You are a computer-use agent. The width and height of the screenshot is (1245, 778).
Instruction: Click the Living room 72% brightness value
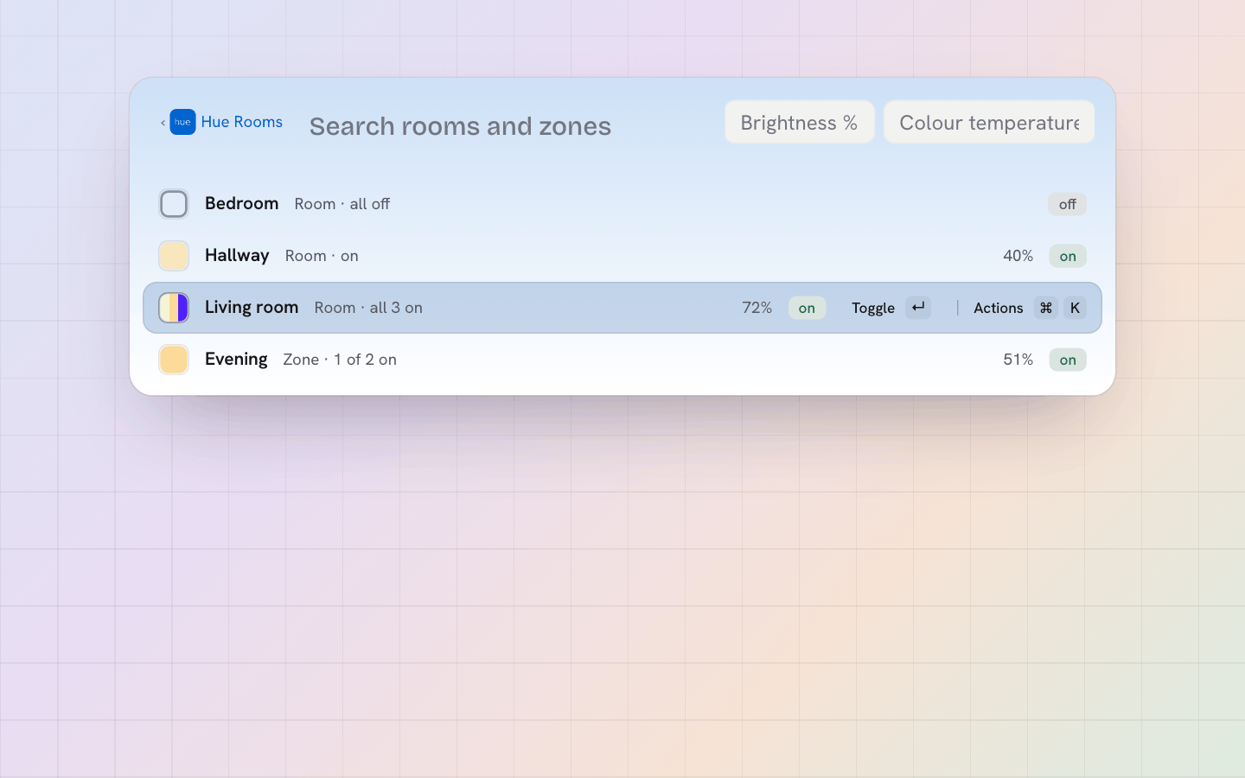point(757,308)
